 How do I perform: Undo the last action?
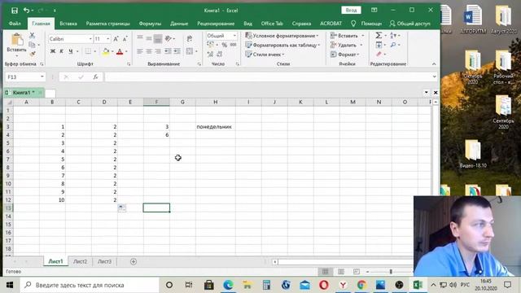27,11
